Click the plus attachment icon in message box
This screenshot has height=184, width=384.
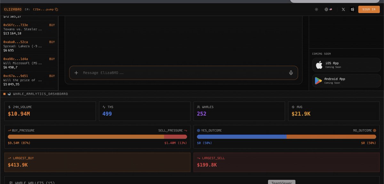pyautogui.click(x=76, y=73)
